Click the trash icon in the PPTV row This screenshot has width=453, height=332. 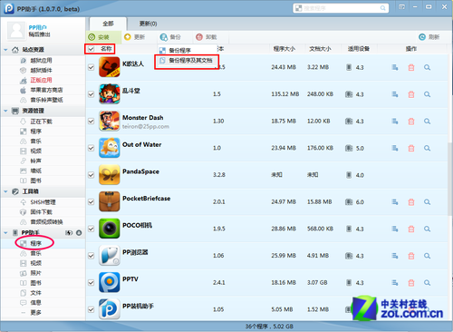pyautogui.click(x=411, y=283)
